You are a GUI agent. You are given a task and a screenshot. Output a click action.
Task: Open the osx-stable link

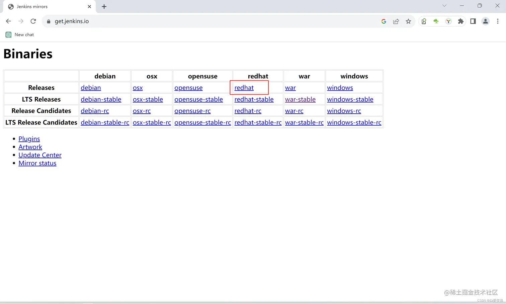(x=148, y=99)
